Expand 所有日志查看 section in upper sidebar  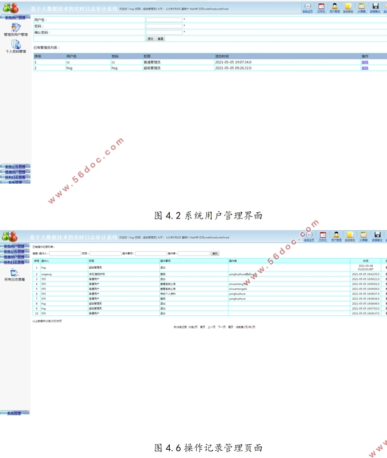pyautogui.click(x=15, y=177)
